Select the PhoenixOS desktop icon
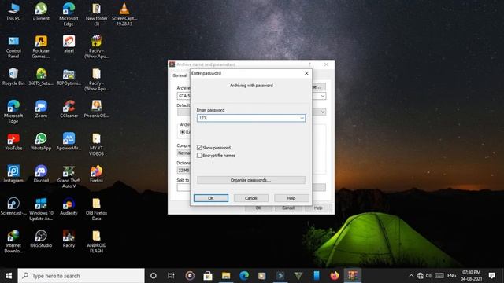This screenshot has width=504, height=283. pyautogui.click(x=96, y=109)
